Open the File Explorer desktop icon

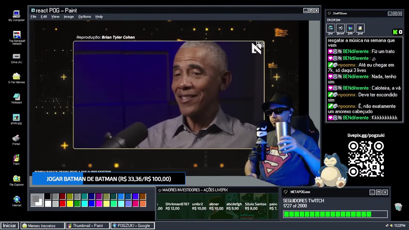[x=17, y=180]
